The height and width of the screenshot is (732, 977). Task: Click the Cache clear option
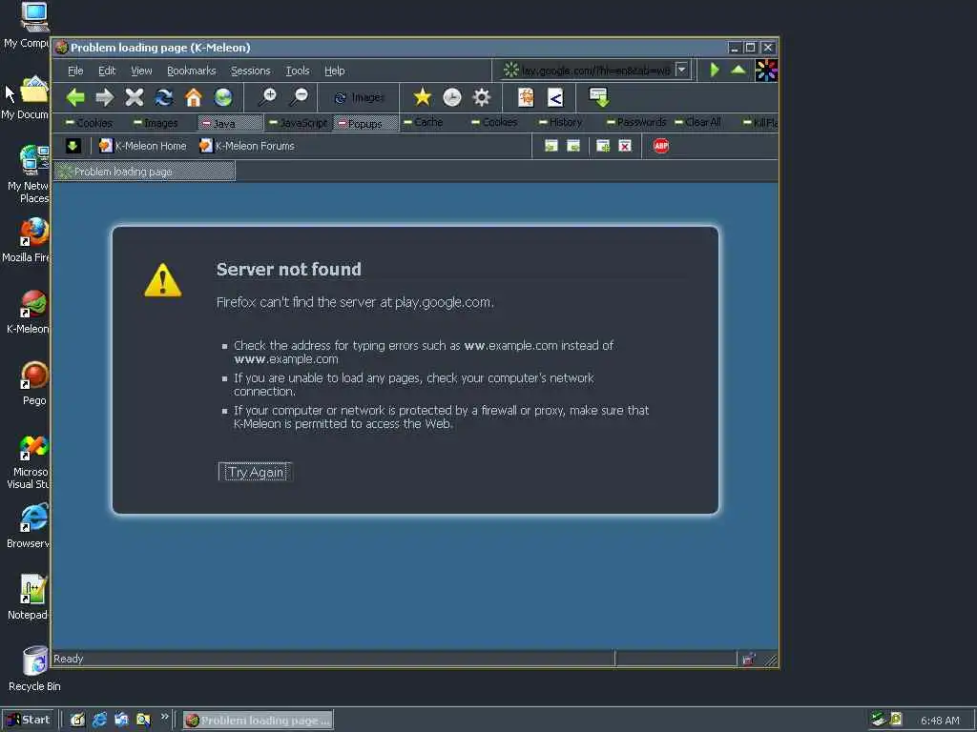click(423, 122)
